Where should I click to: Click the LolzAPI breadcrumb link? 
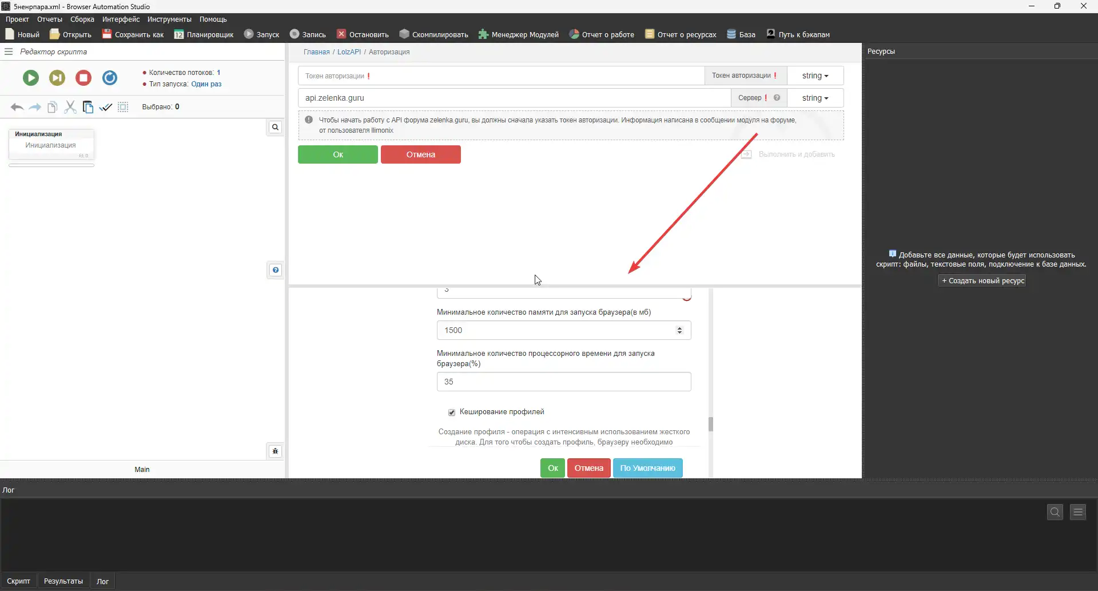[349, 52]
